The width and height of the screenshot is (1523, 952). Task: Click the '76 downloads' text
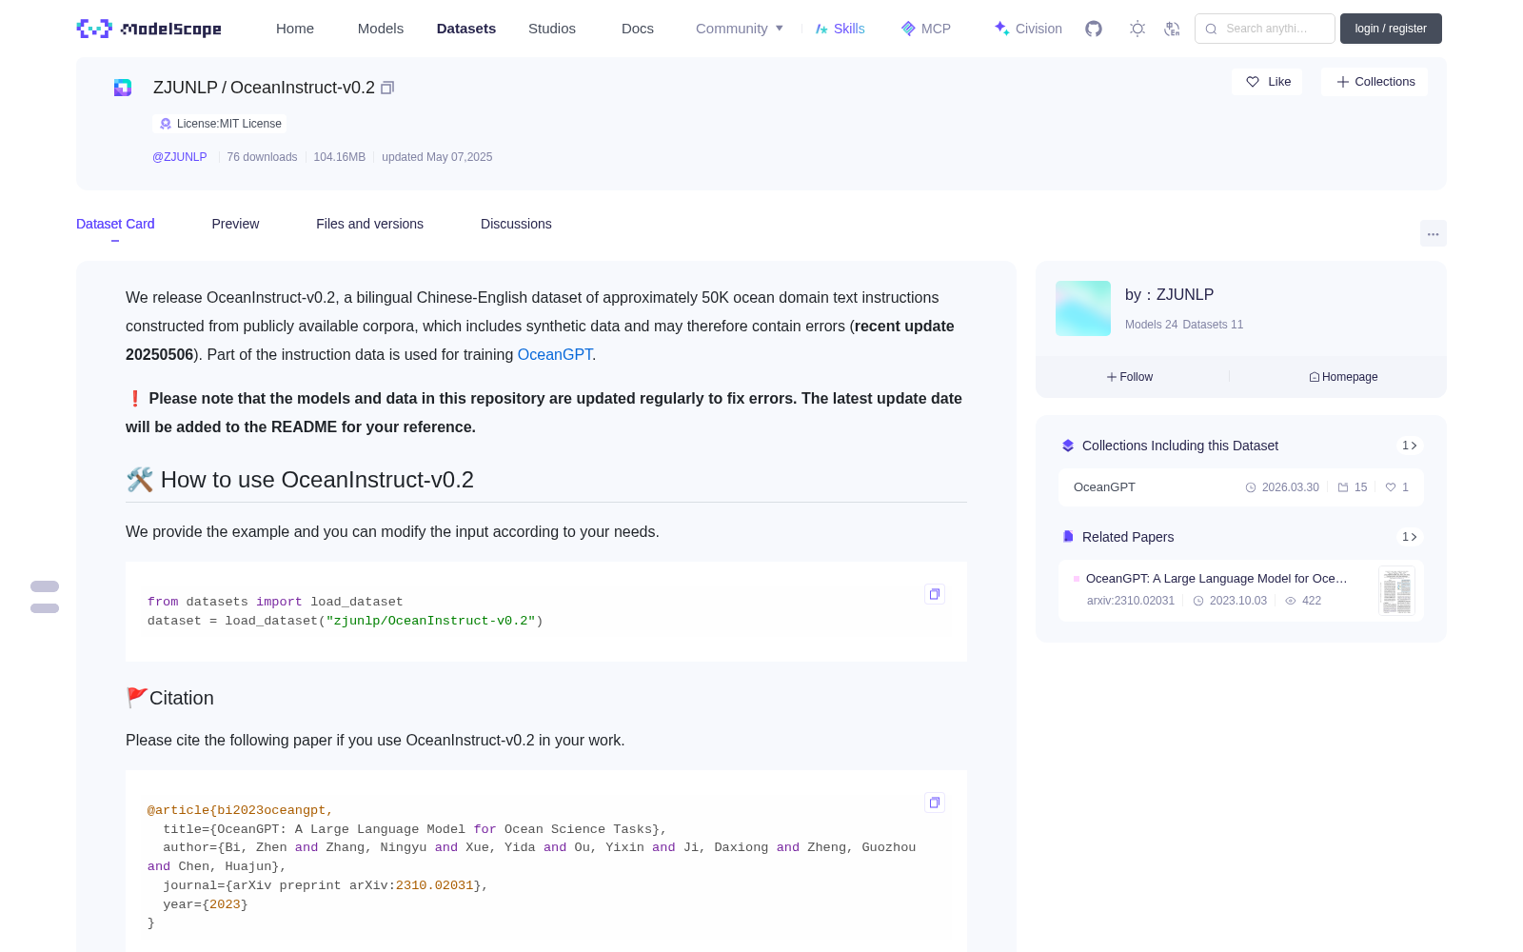(x=262, y=157)
